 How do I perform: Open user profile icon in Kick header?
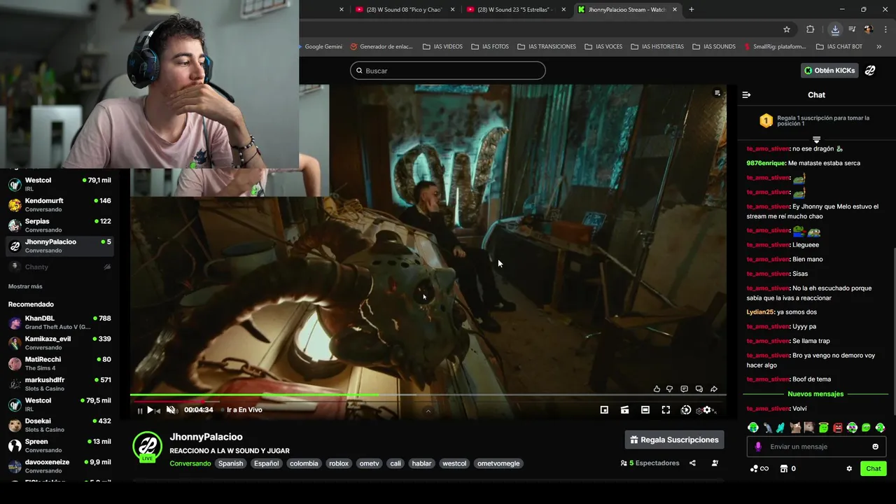tap(870, 71)
